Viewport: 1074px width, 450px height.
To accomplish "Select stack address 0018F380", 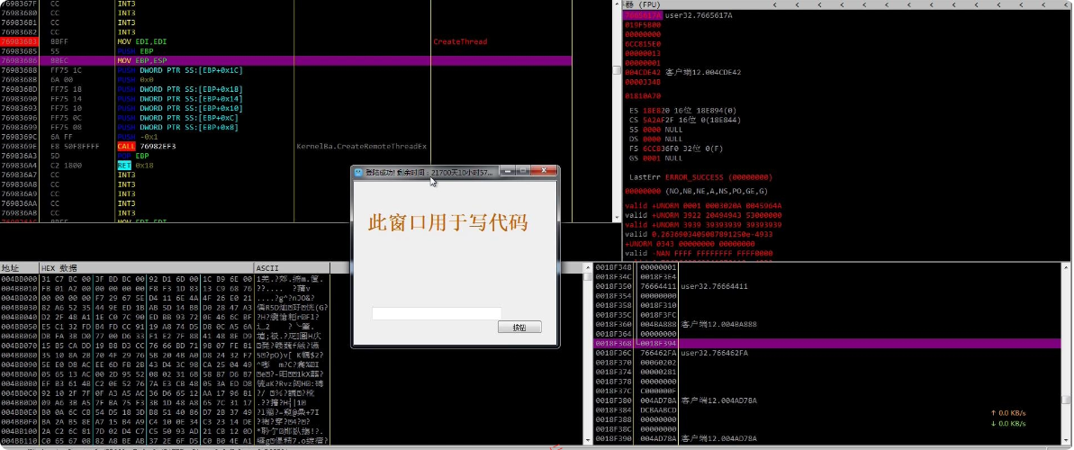I will coord(613,400).
